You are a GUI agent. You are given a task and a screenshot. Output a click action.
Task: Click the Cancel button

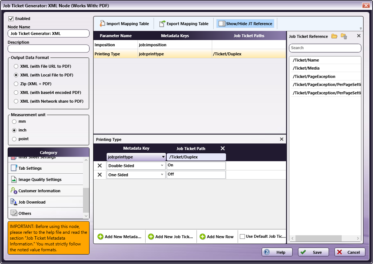pyautogui.click(x=350, y=252)
